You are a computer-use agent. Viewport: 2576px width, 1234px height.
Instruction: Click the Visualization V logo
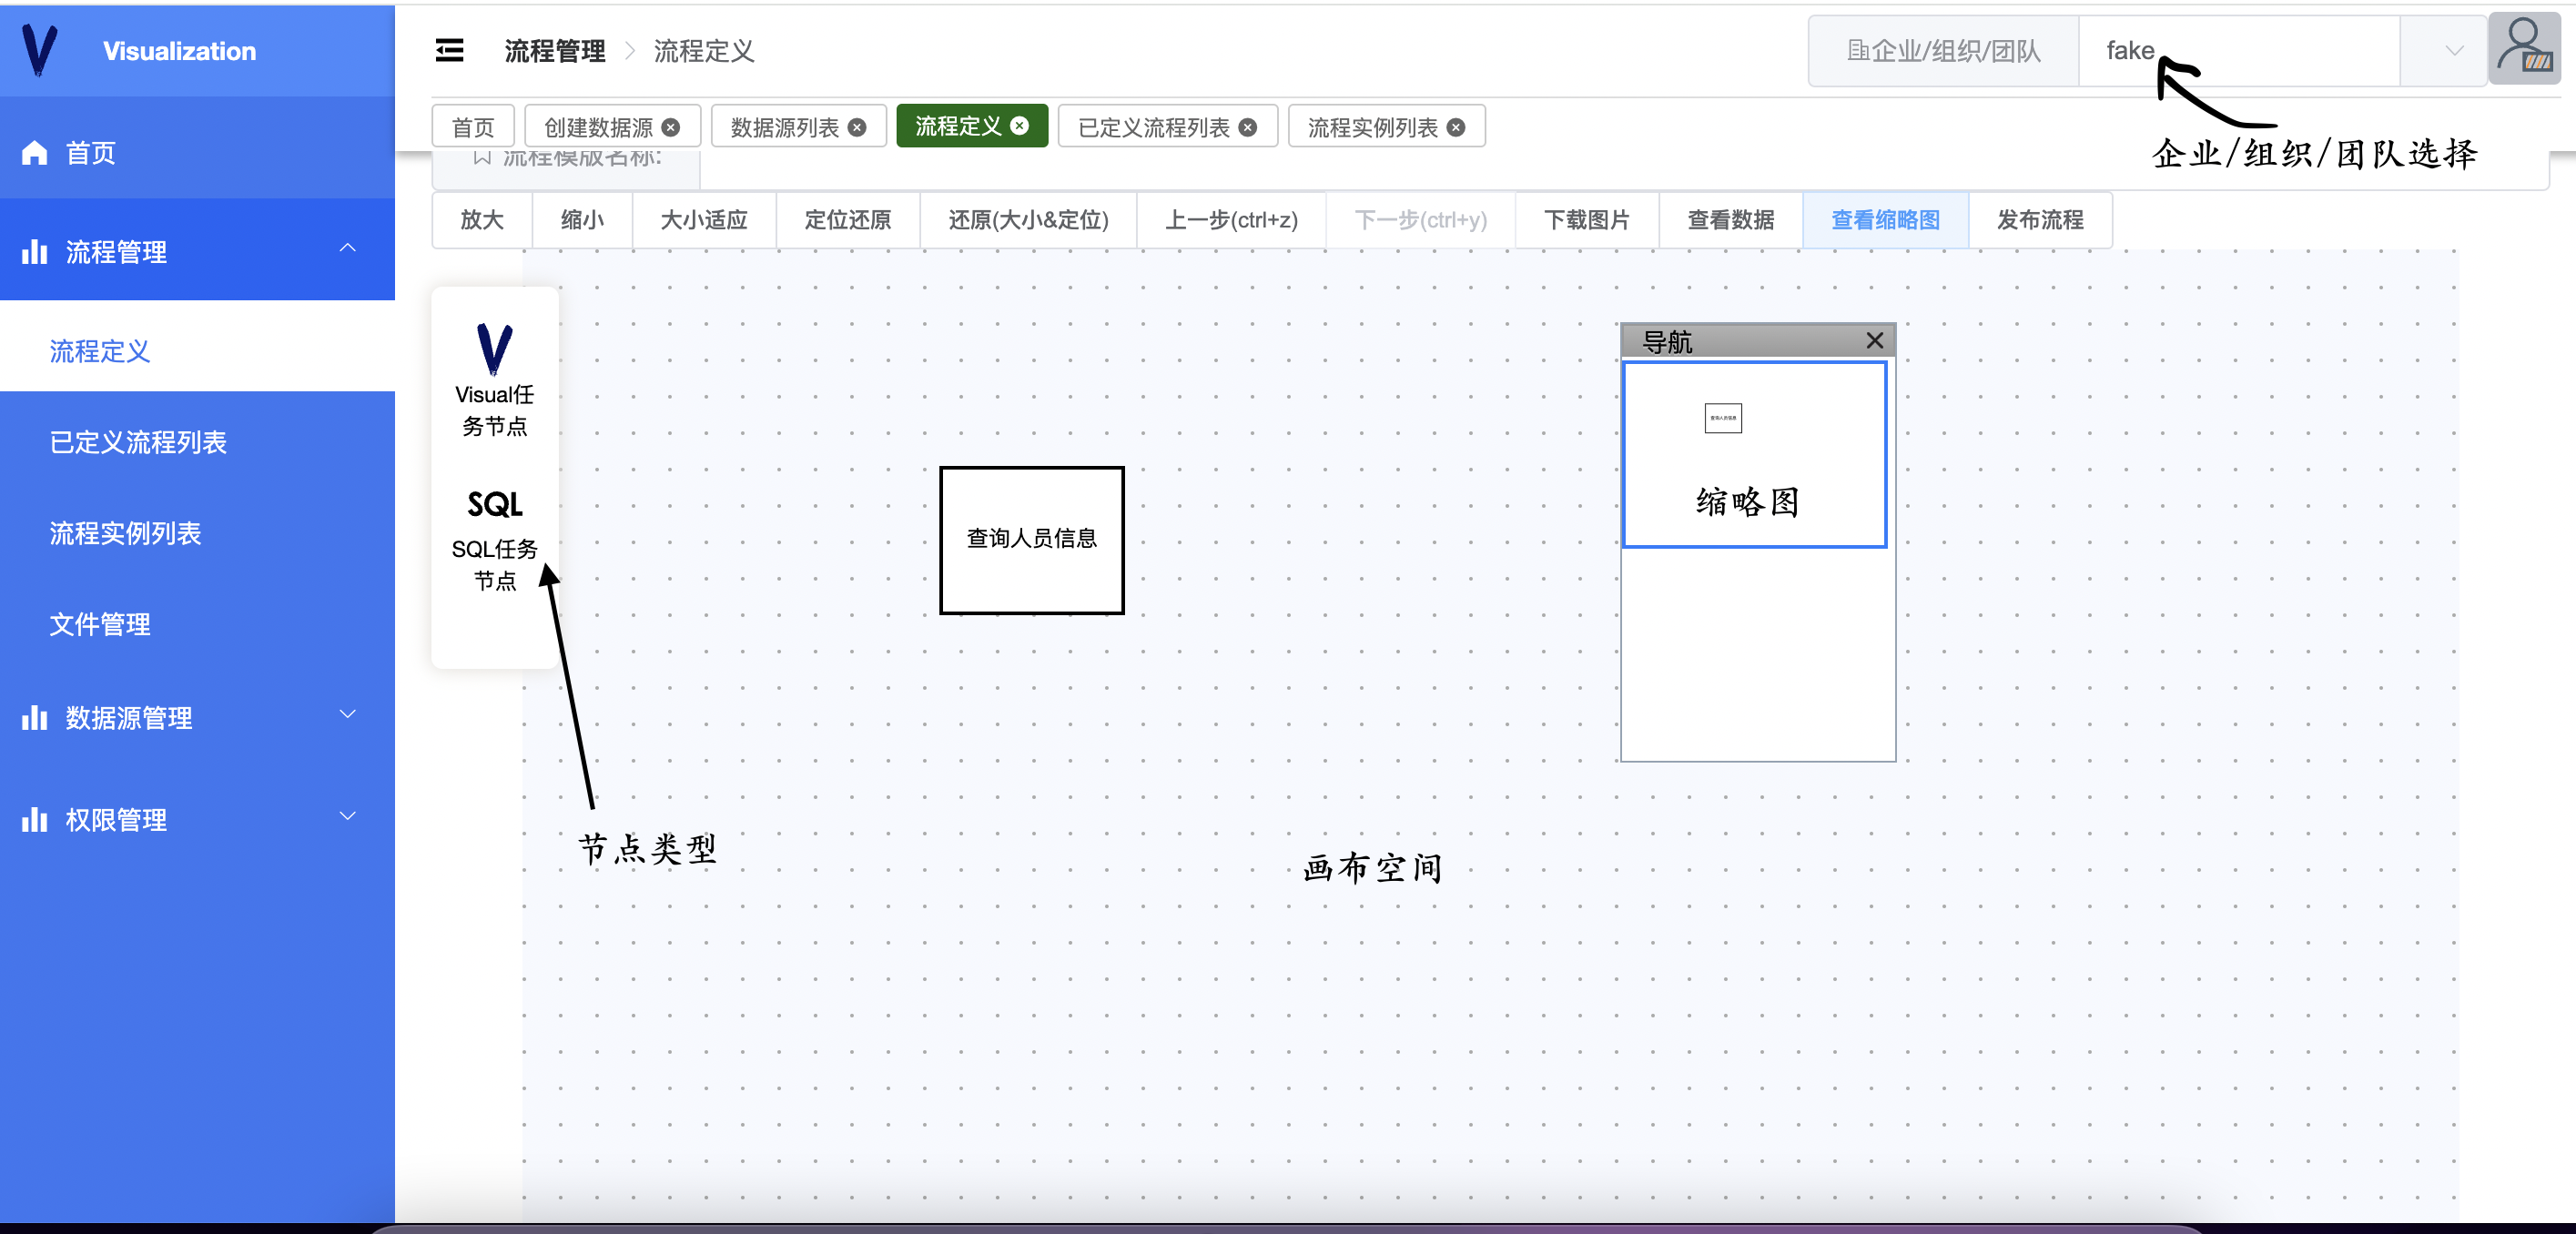[x=40, y=50]
